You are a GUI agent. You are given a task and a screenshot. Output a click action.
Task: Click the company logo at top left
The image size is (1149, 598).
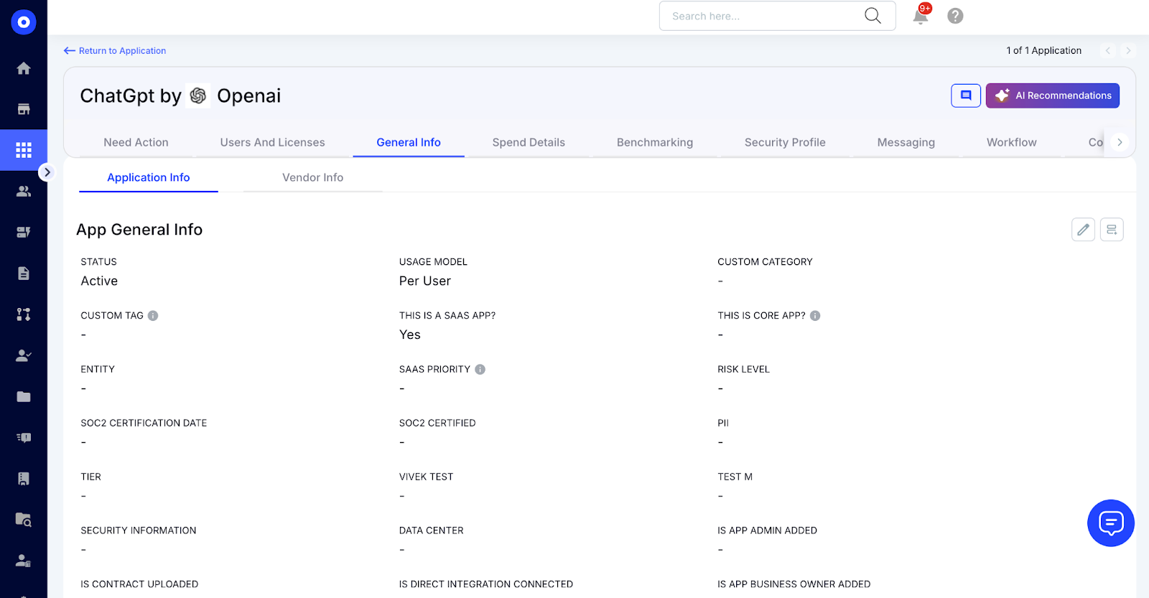point(24,22)
